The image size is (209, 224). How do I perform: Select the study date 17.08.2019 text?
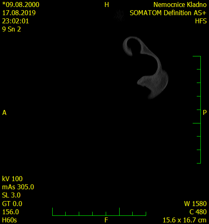[19, 13]
